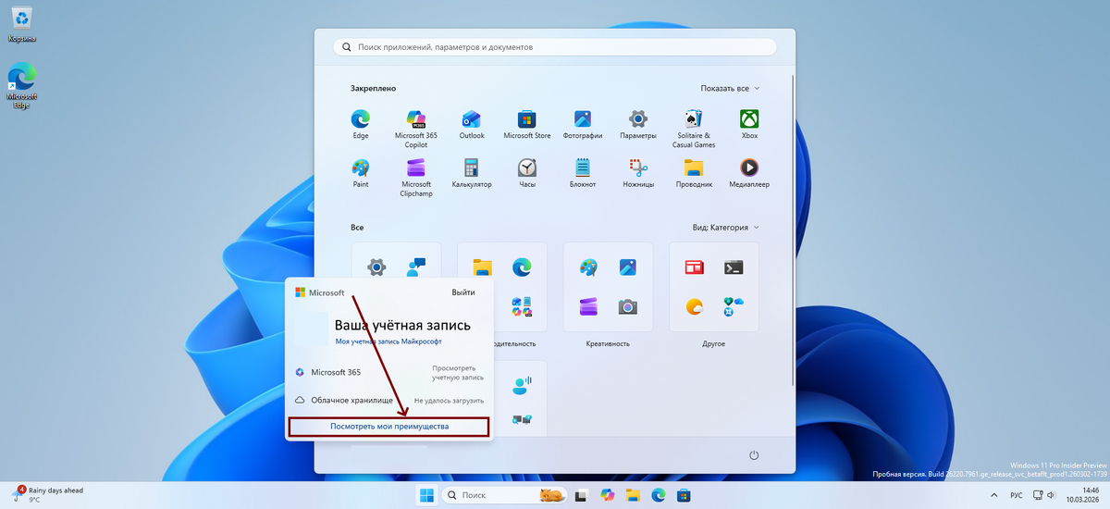Image resolution: width=1110 pixels, height=509 pixels.
Task: Click Просмотреть учетную запись for Microsoft 365
Action: click(458, 372)
